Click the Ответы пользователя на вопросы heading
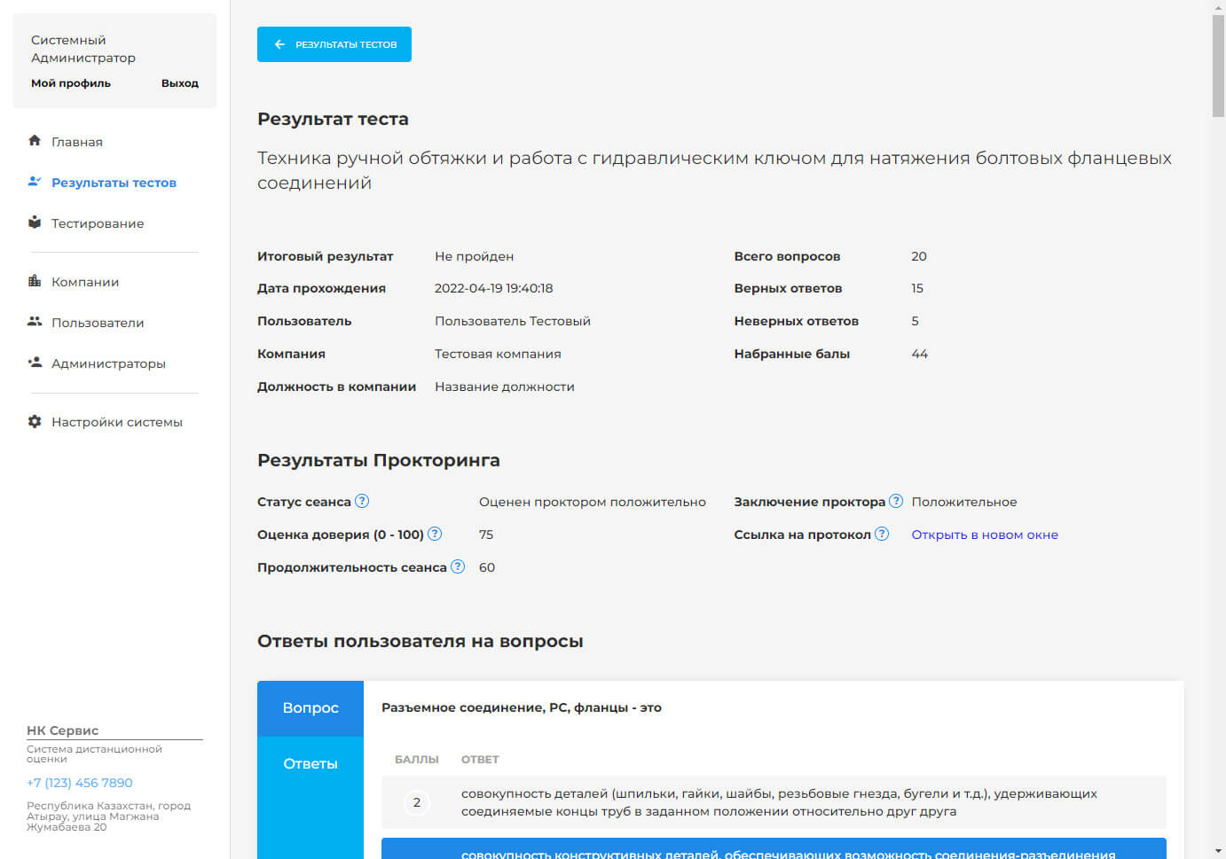The width and height of the screenshot is (1226, 859). pos(420,641)
